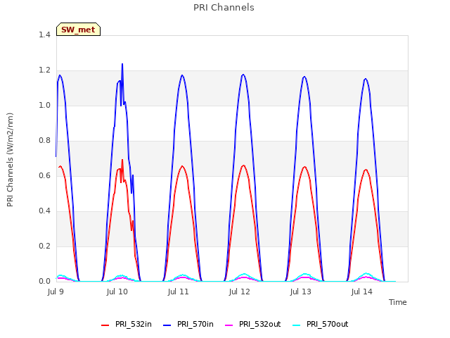Click the y-axis title PRI Channels (W/m2/nm)
The width and height of the screenshot is (450, 338).
click(10, 160)
